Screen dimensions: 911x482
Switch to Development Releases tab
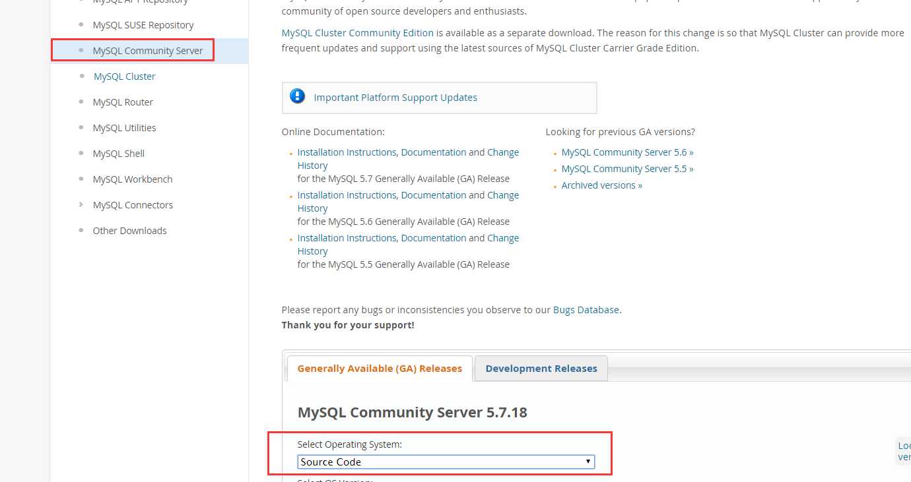point(541,369)
